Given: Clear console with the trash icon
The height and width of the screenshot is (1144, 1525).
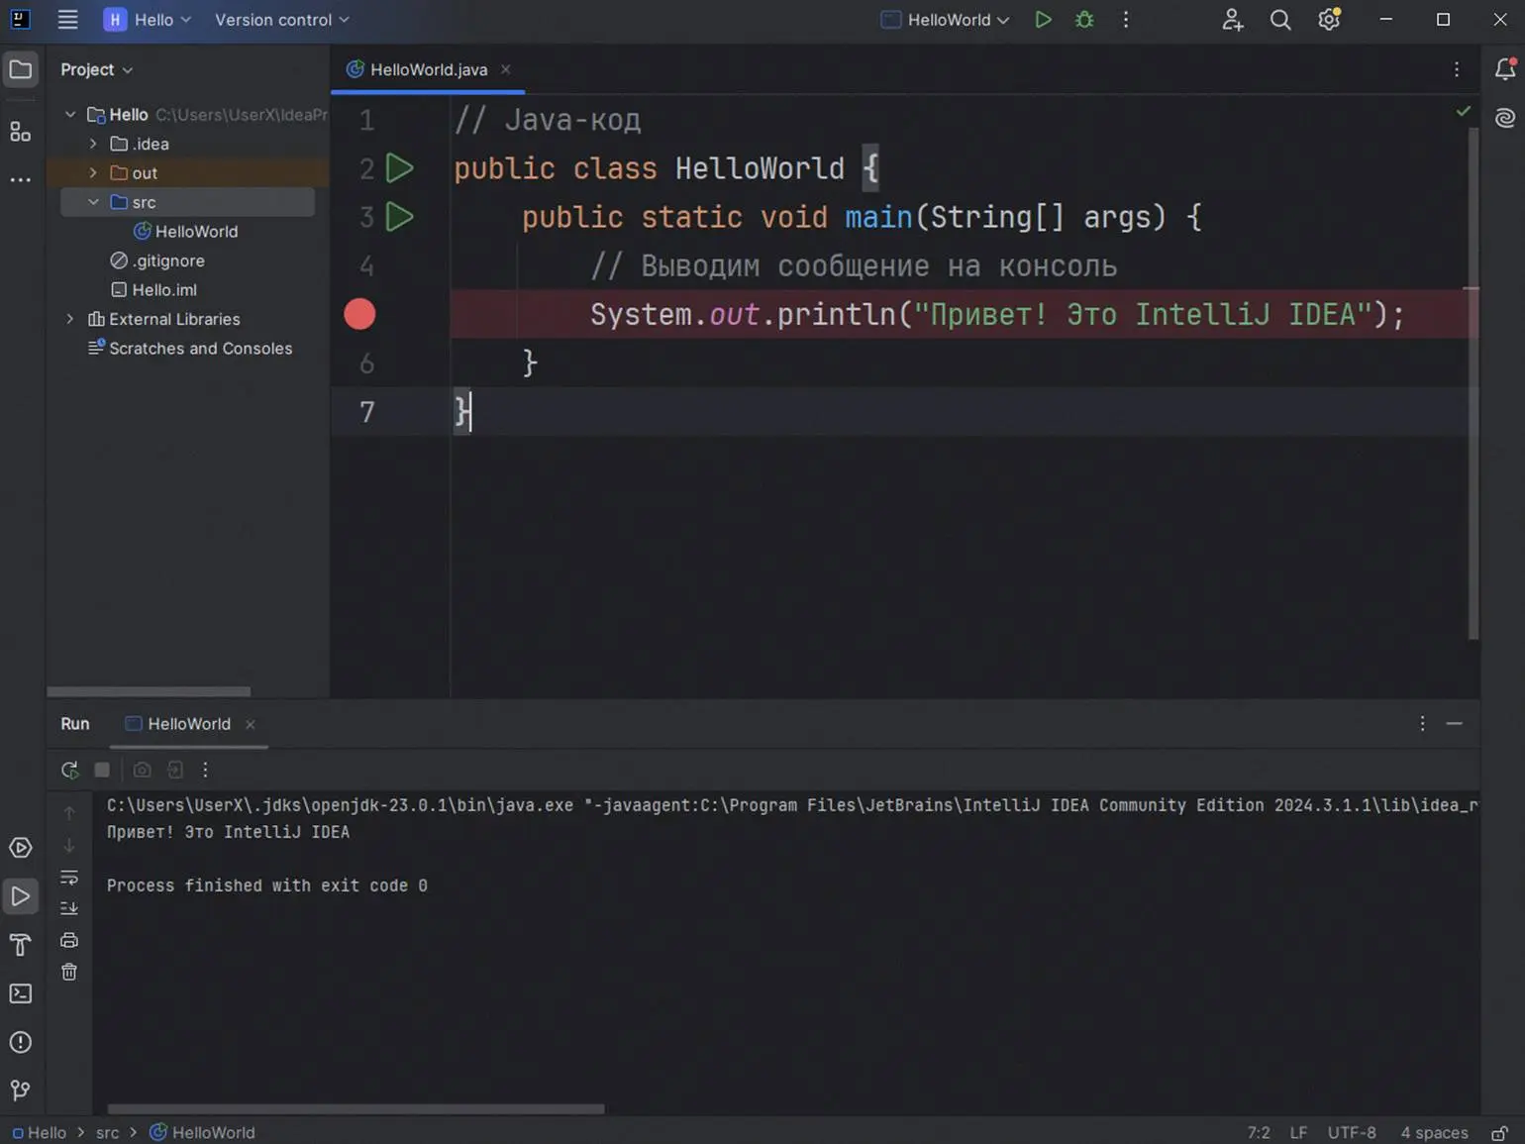Looking at the screenshot, I should click(69, 972).
